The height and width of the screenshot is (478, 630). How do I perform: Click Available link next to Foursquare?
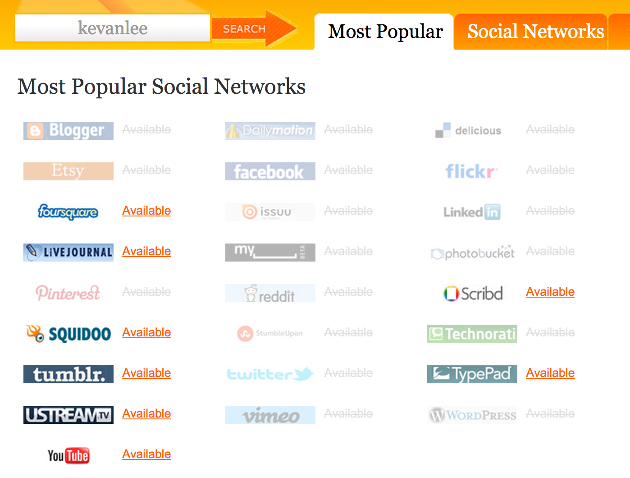(146, 211)
